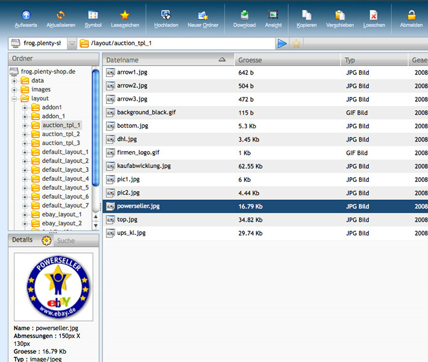428x362 pixels.
Task: Click sort arrow in Dateiname header
Action: tap(222, 60)
